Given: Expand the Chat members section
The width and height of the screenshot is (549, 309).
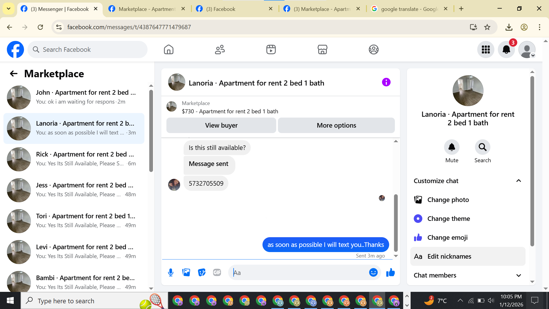Looking at the screenshot, I should tap(518, 275).
